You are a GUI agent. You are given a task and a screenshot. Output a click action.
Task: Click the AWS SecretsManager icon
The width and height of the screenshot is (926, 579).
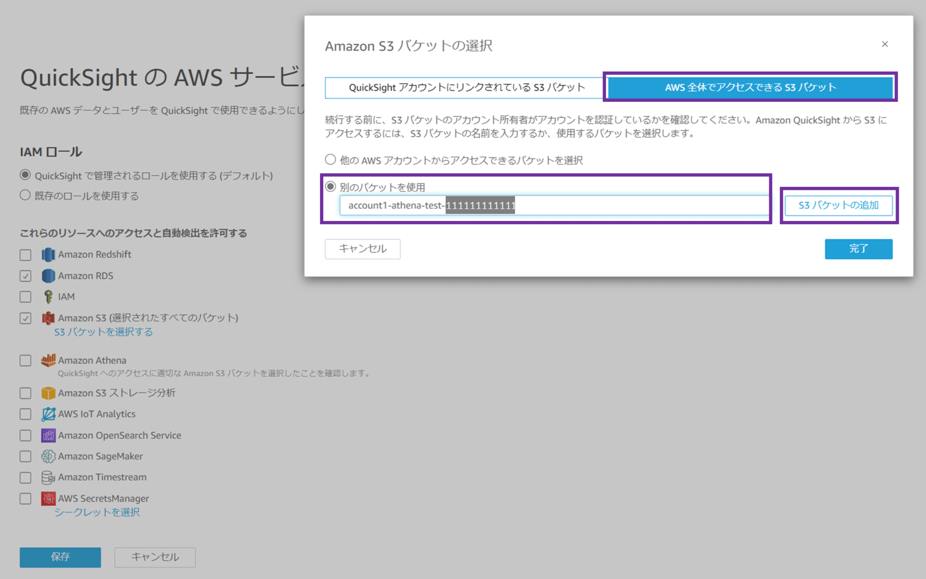pyautogui.click(x=48, y=498)
